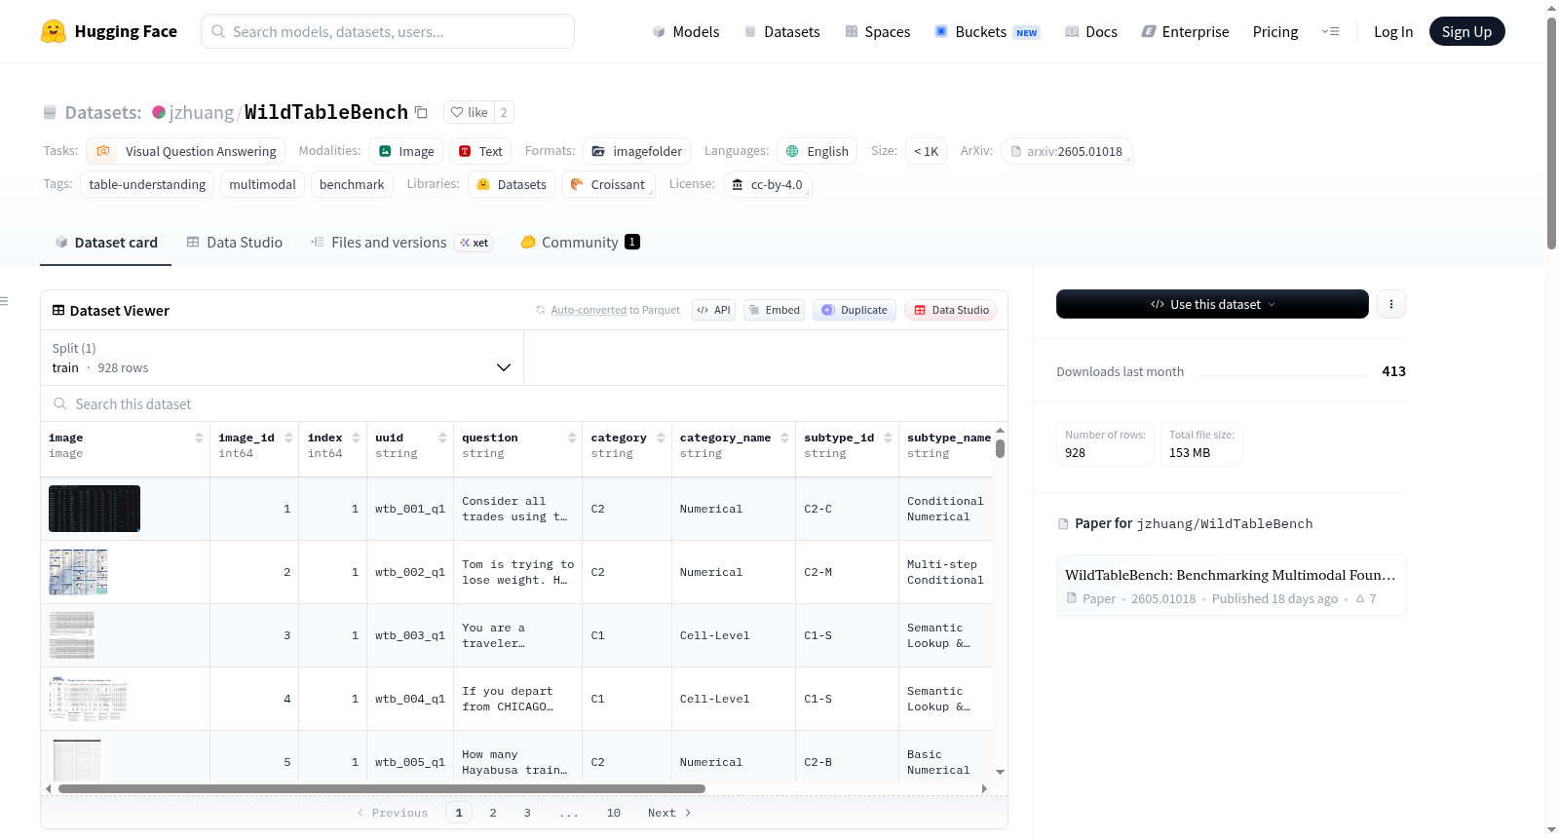Viewport: 1559px width, 839px height.
Task: Click the Search this dataset field
Action: coord(524,404)
